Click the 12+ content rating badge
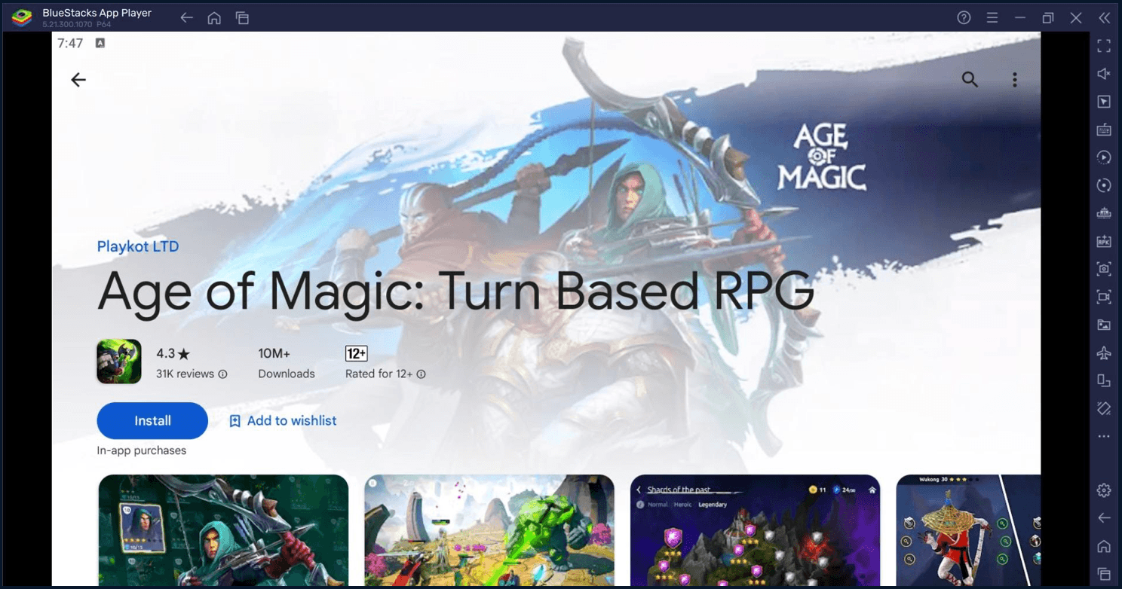 pos(356,353)
